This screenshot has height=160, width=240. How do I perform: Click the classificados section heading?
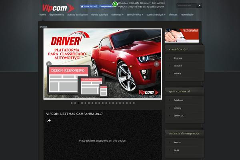(178, 49)
